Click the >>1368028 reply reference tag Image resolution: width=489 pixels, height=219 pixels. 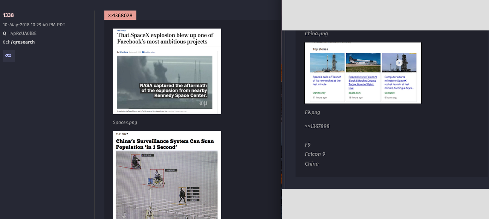point(120,15)
